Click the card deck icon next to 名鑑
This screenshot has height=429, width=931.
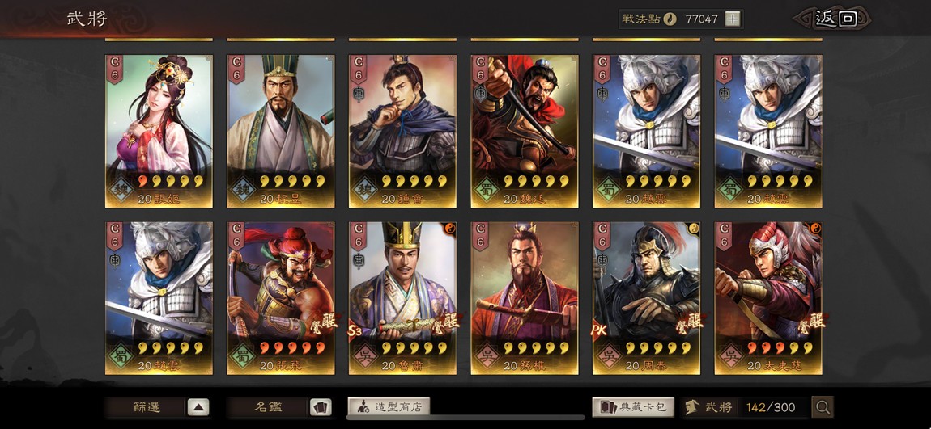(321, 407)
